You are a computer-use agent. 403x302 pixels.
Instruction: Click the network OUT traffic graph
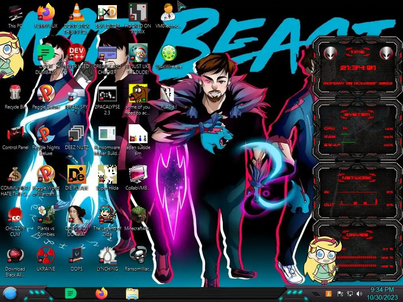coord(358,203)
